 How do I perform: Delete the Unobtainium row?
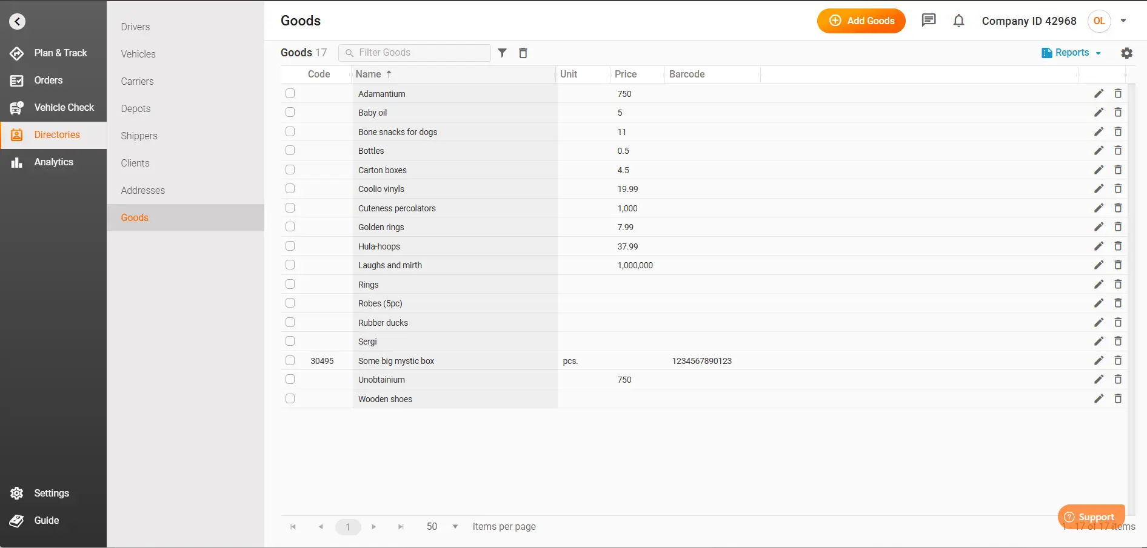point(1118,380)
